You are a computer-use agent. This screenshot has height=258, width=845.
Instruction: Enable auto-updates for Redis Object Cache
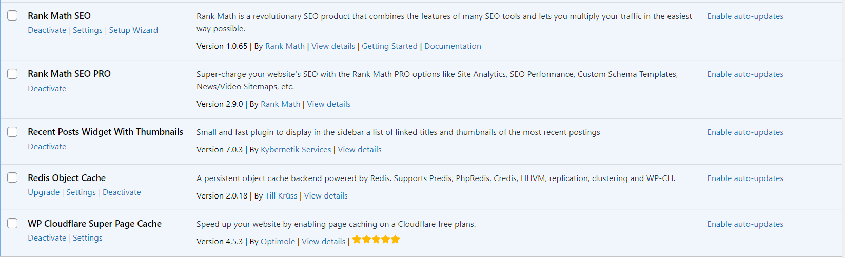coord(745,178)
